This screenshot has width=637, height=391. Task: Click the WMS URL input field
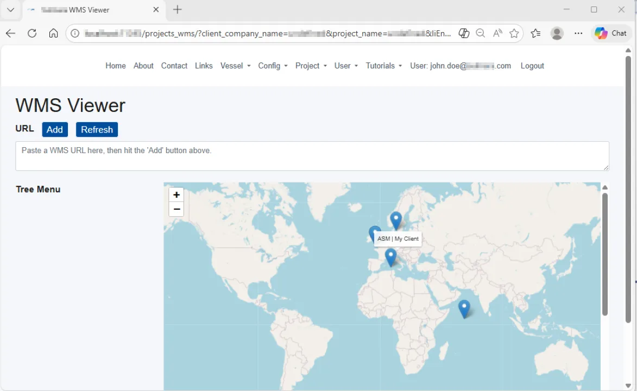[312, 156]
